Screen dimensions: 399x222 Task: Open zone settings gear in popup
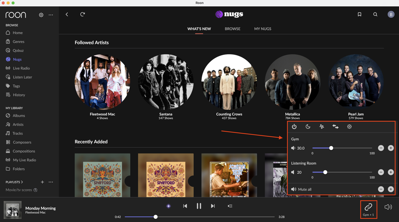[x=350, y=127]
